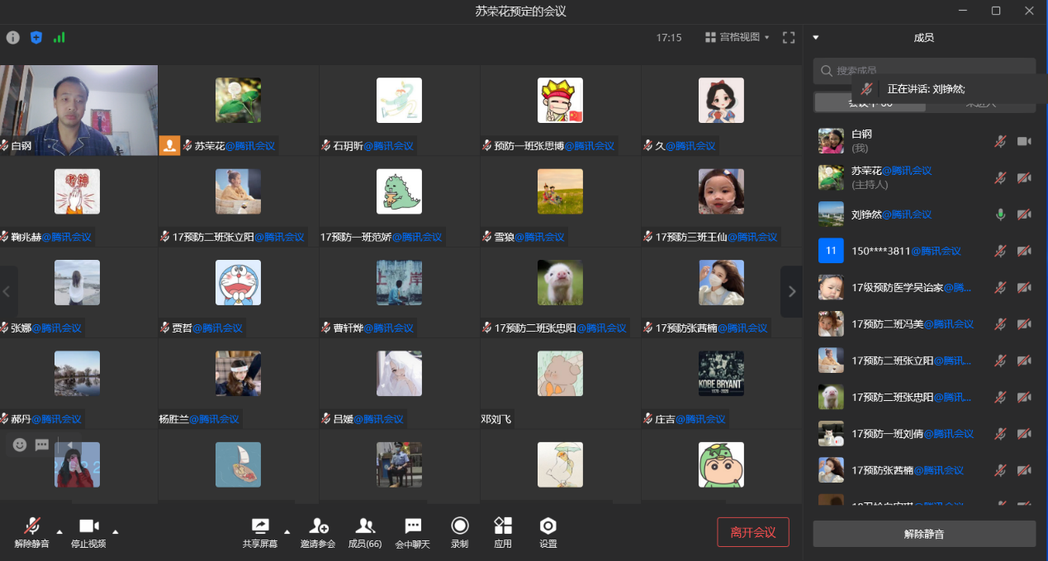The height and width of the screenshot is (561, 1048).
Task: Click the 共享屏幕 share screen icon
Action: [x=260, y=526]
